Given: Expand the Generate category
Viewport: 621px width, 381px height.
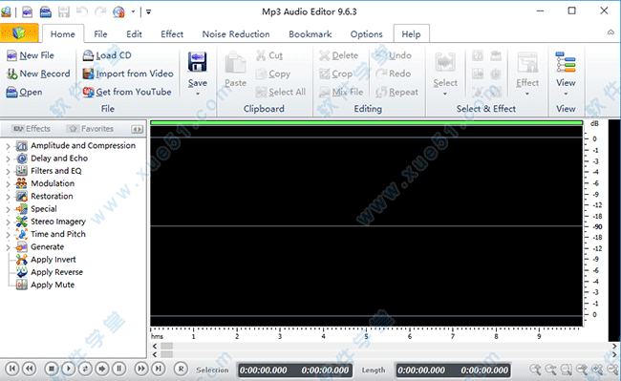Looking at the screenshot, I should tap(8, 247).
